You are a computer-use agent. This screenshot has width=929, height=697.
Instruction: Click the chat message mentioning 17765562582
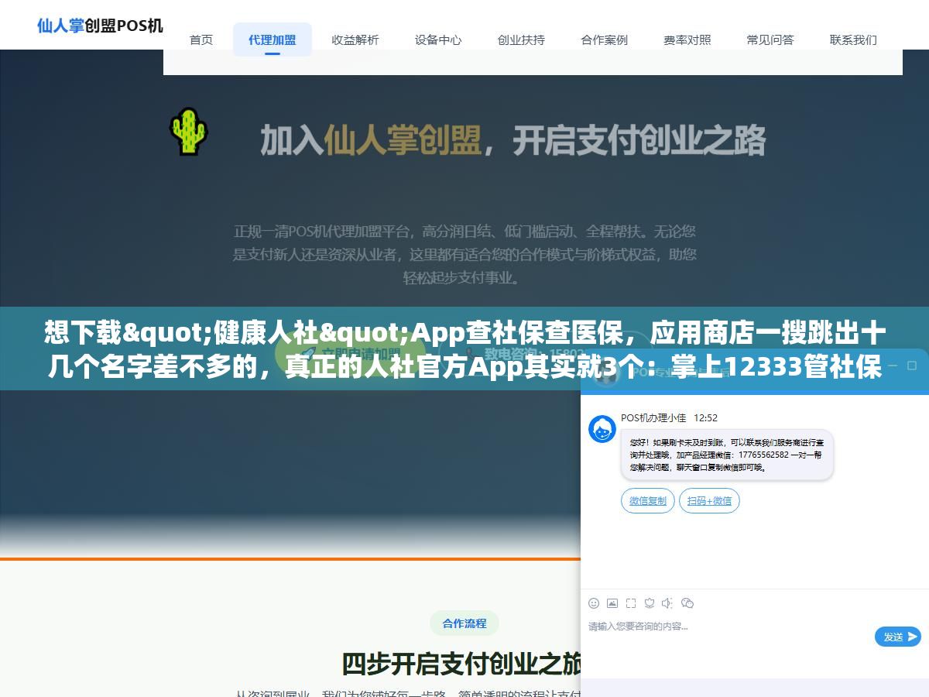727,455
